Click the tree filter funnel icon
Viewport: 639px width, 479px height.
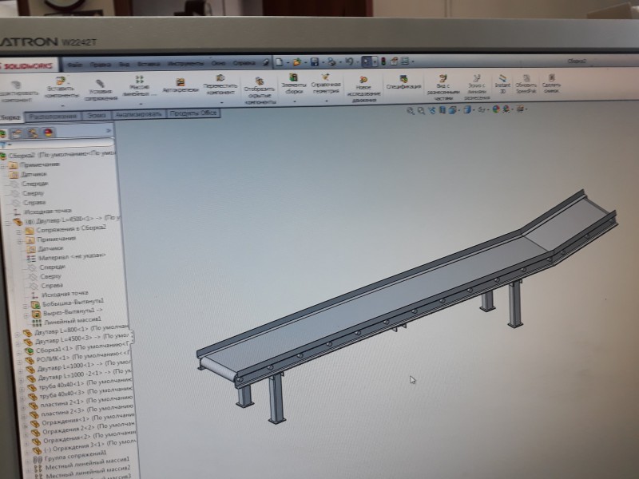tap(4, 144)
